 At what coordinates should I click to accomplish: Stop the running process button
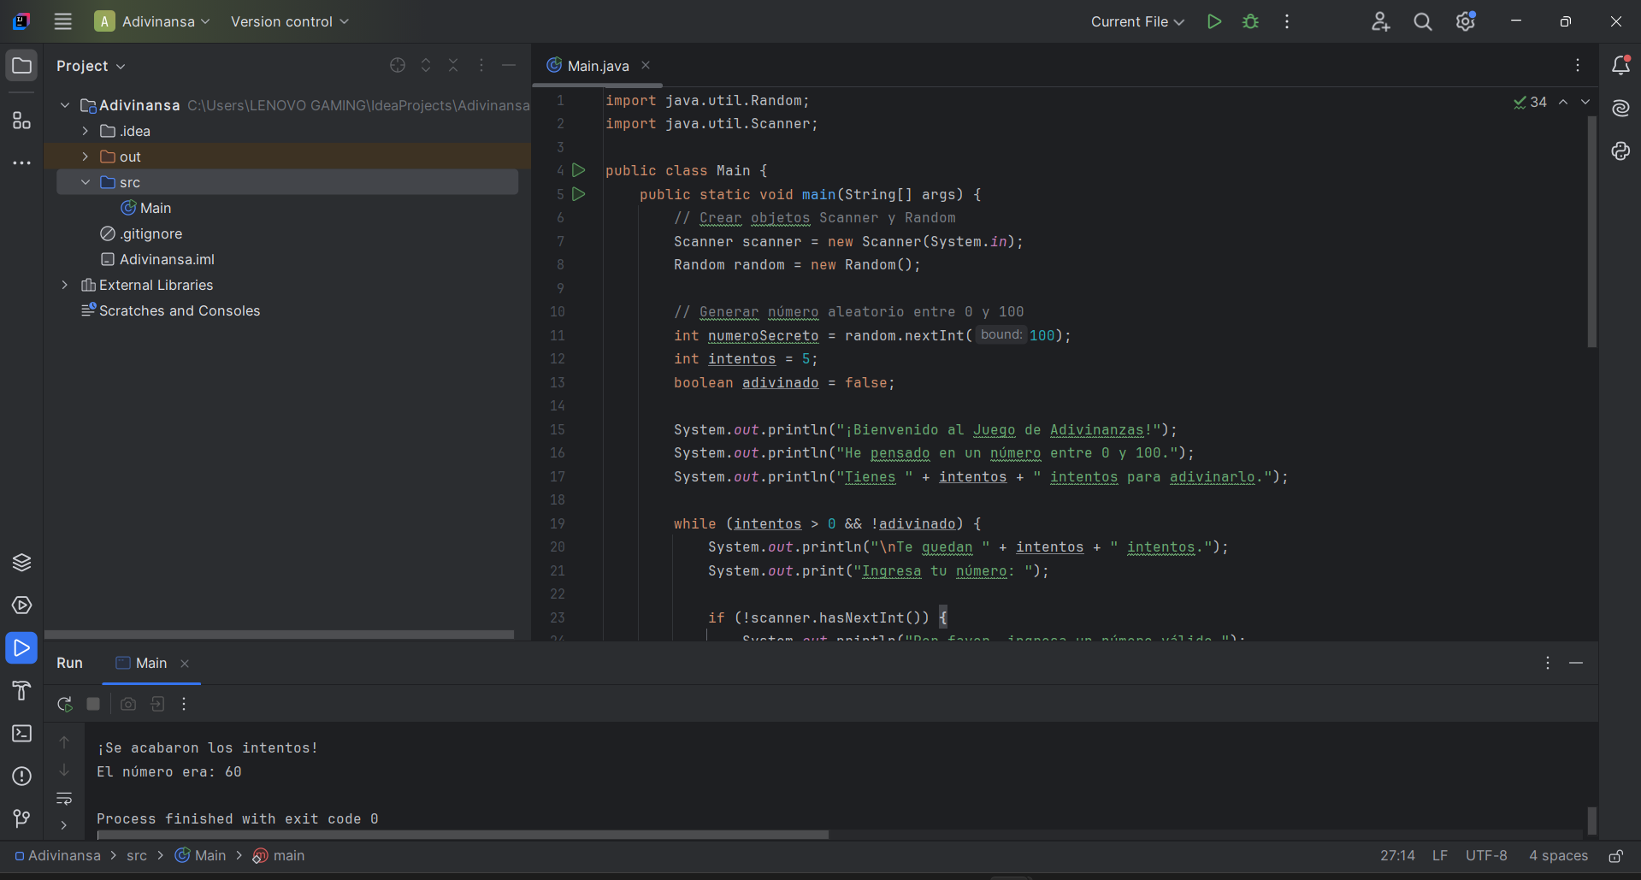(93, 704)
